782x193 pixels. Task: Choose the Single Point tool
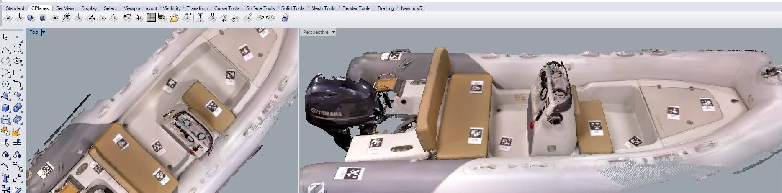pyautogui.click(x=17, y=37)
